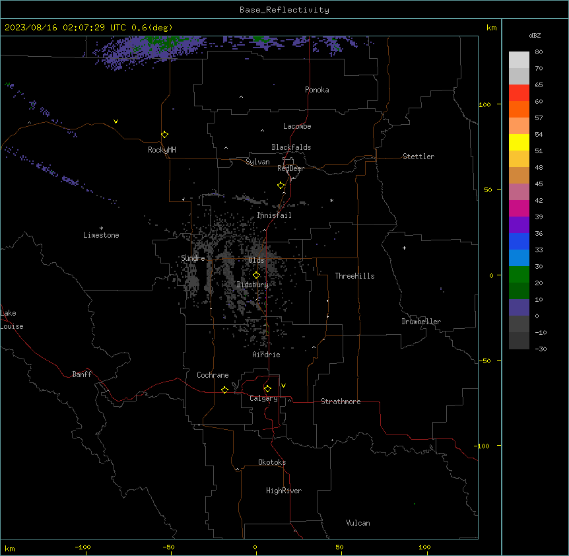Click the Stettler label
The height and width of the screenshot is (556, 569).
(x=418, y=156)
